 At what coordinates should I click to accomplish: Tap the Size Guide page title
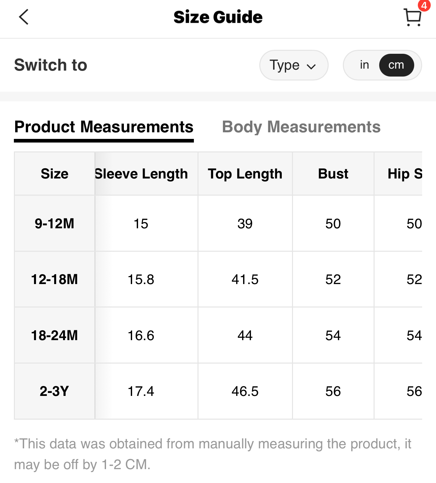(218, 17)
